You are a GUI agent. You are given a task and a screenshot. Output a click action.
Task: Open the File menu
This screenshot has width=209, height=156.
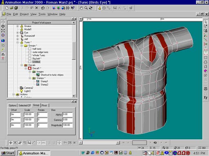[9, 14]
